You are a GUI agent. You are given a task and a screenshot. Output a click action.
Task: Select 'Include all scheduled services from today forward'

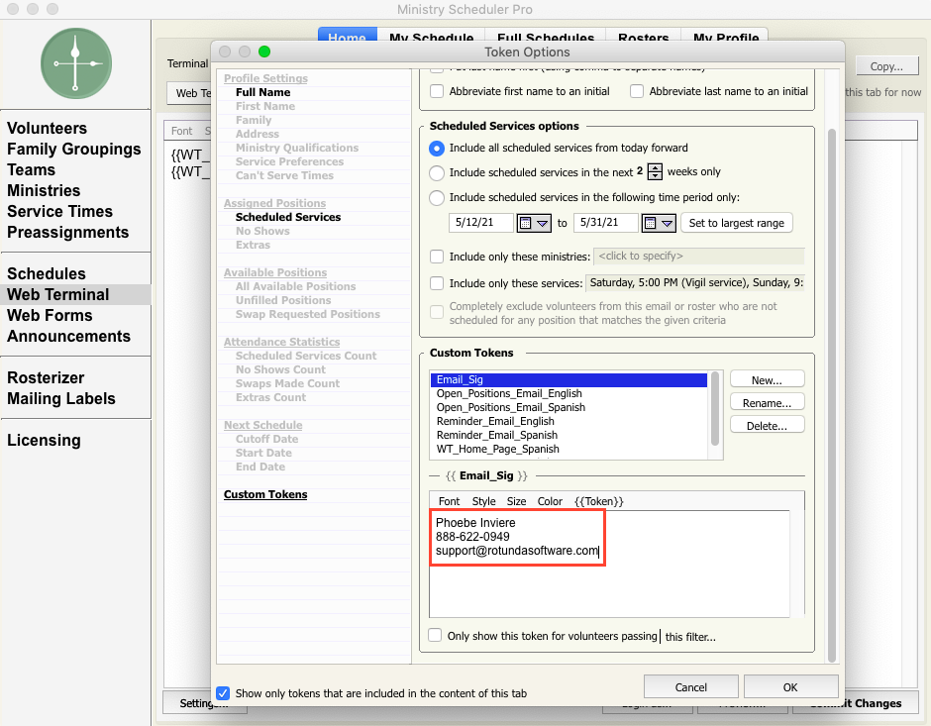tap(437, 148)
